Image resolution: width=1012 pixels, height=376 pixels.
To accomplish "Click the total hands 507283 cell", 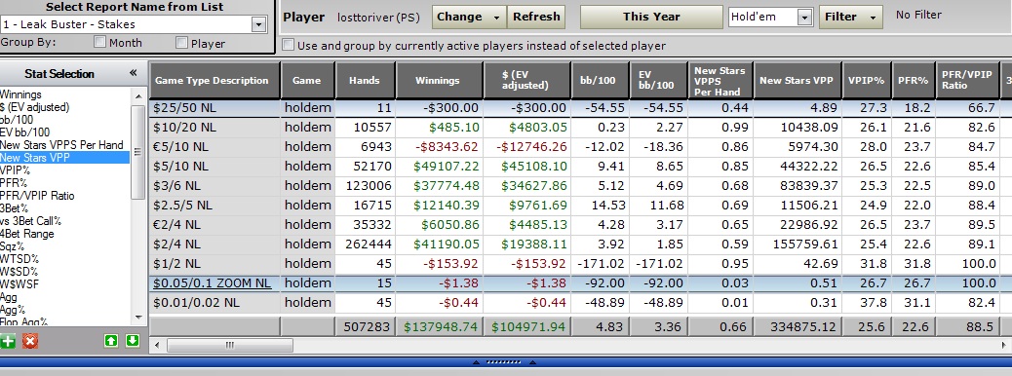I will coord(364,327).
